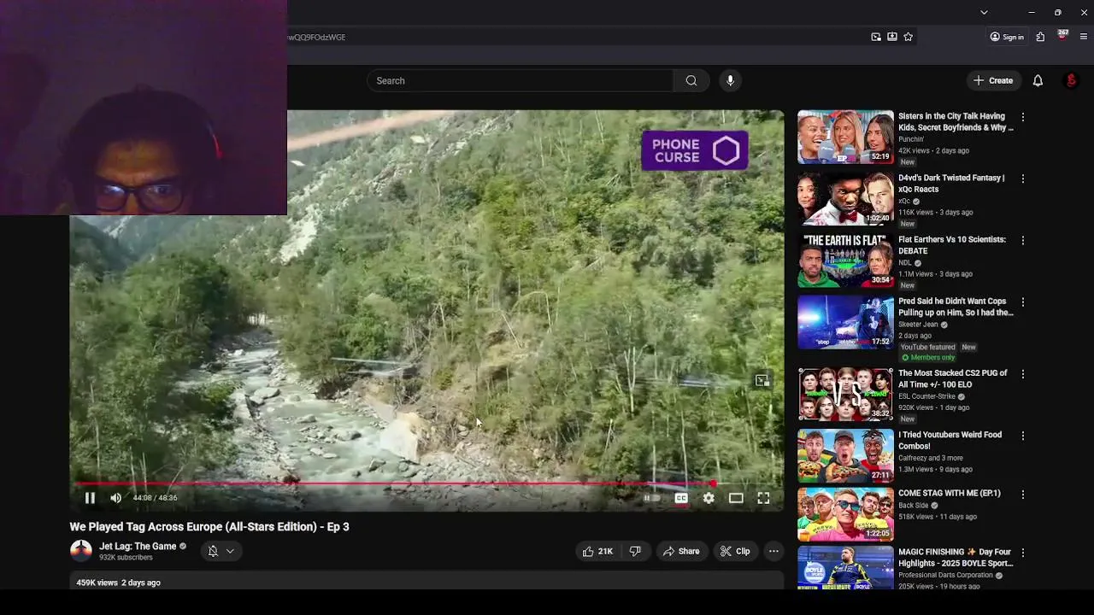Open the Create menu
This screenshot has width=1094, height=615.
992,80
